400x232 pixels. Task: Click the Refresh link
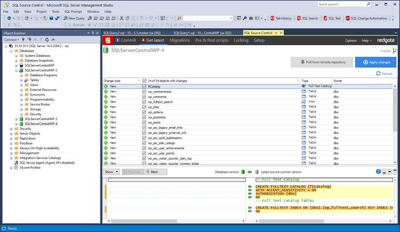[384, 74]
